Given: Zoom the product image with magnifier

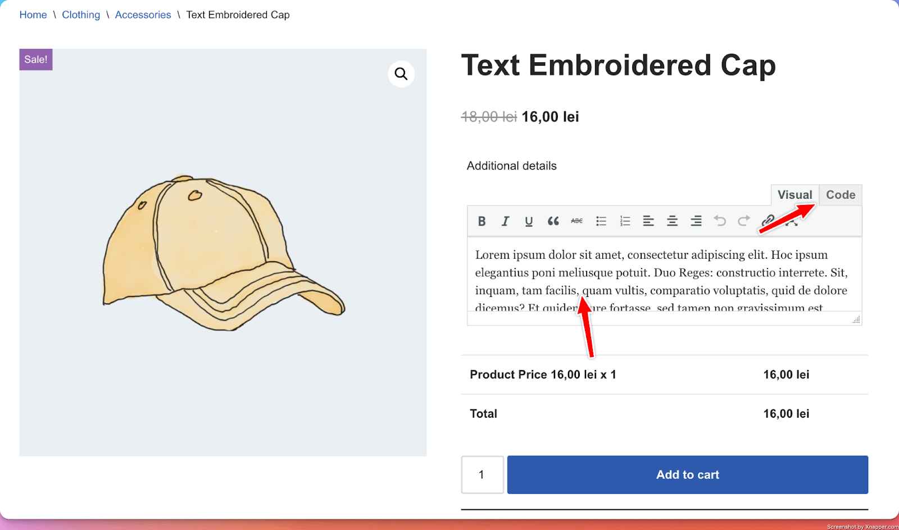Looking at the screenshot, I should 401,74.
